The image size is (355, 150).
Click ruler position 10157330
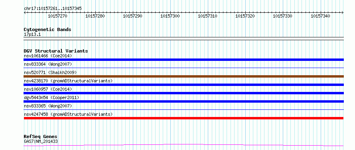coord(283,16)
